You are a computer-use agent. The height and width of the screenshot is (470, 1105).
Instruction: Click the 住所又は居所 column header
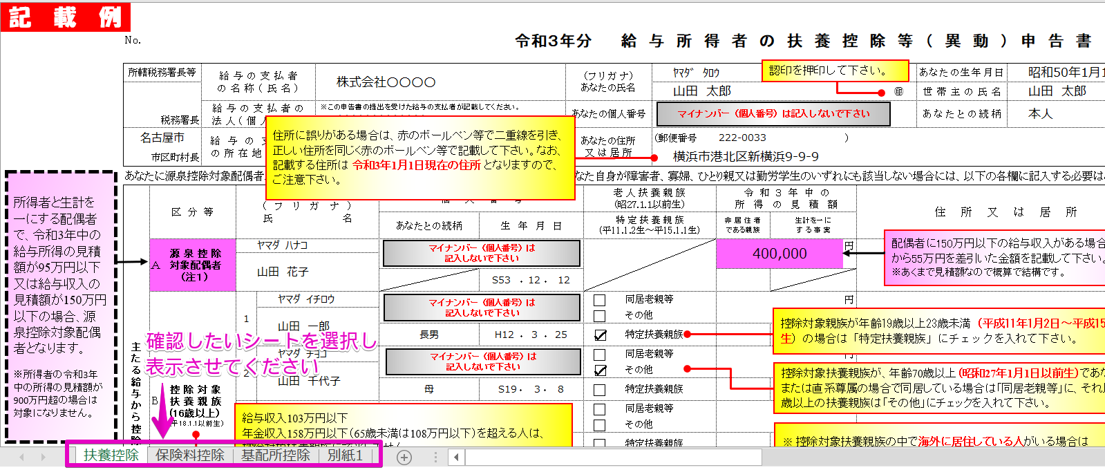[x=1005, y=212]
